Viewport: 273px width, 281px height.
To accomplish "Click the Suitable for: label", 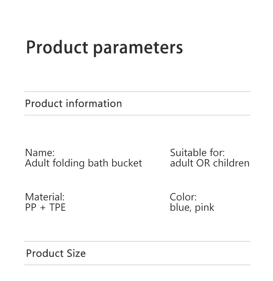I will tap(197, 153).
